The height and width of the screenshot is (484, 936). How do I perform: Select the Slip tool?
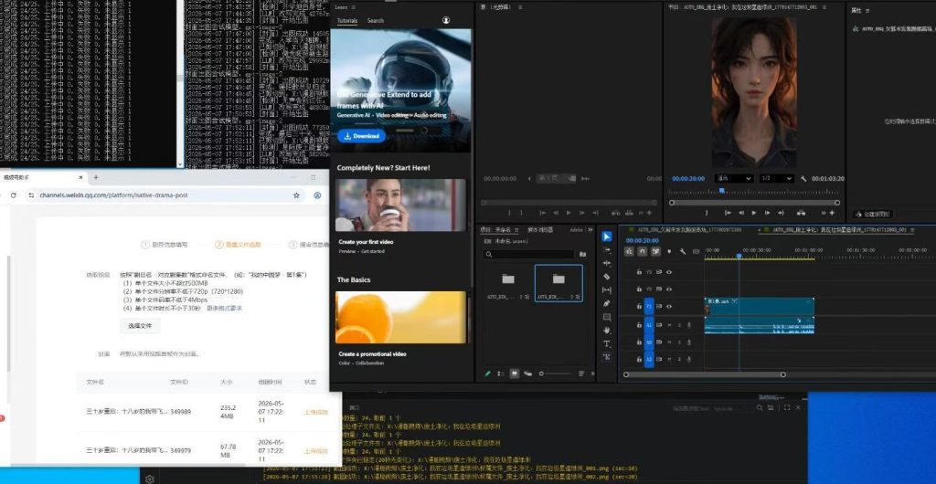coord(607,290)
